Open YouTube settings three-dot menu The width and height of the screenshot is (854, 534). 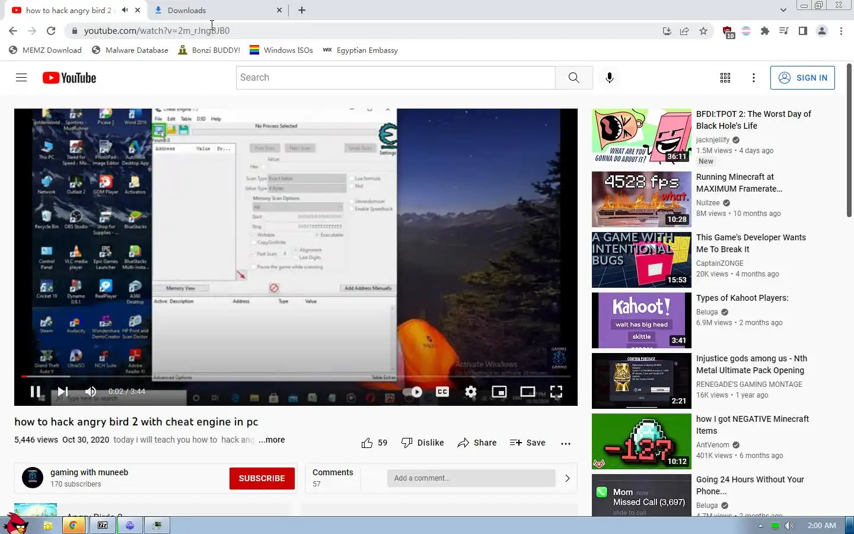click(x=753, y=78)
